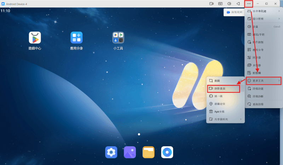Select 虛擬定位 virtual location in submenu

(225, 104)
